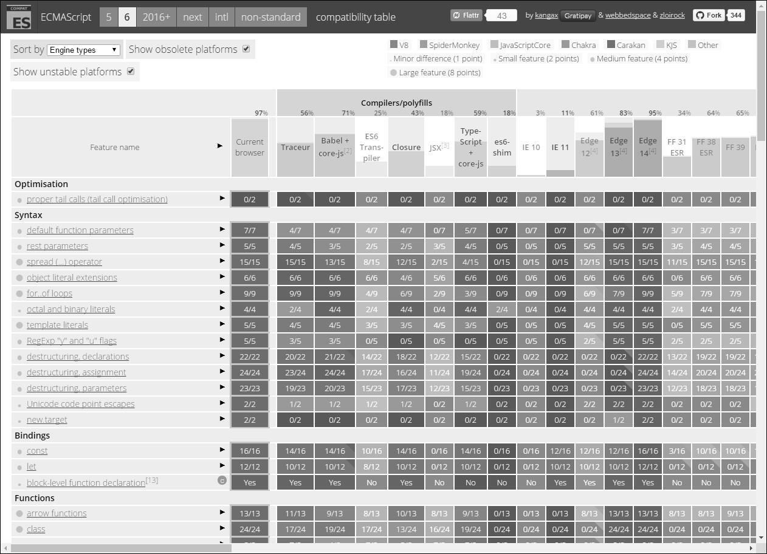
Task: Switch to the ES 6 tab
Action: pos(127,17)
